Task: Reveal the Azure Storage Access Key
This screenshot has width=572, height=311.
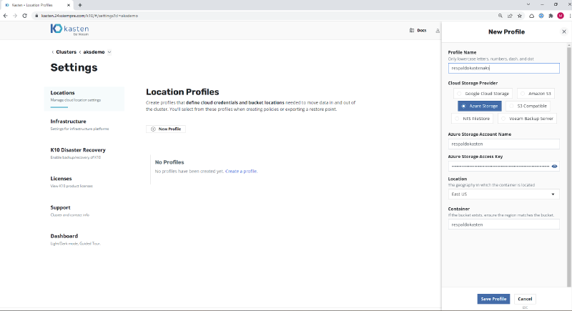Action: (x=554, y=167)
